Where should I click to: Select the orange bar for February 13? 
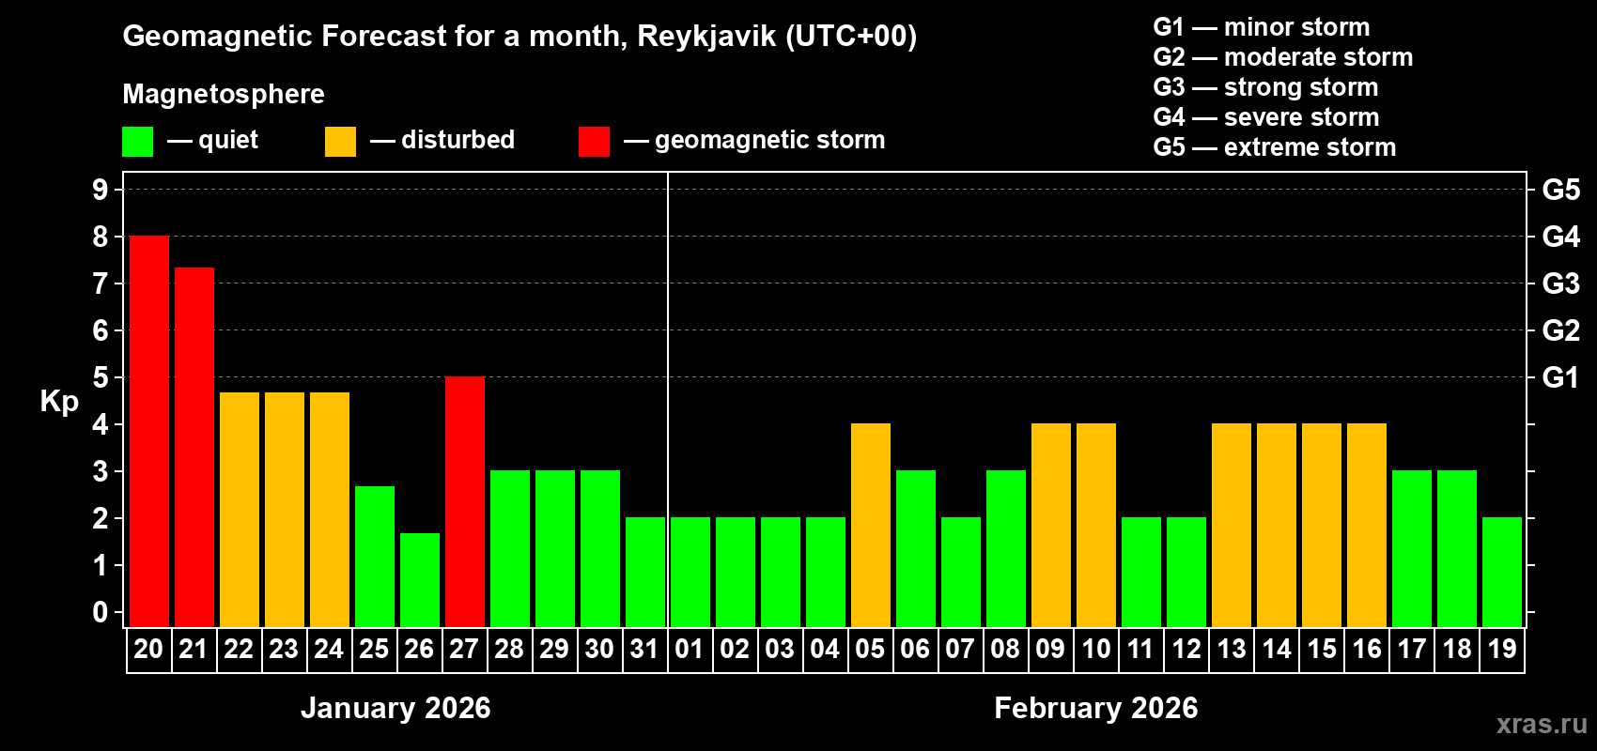pos(1232,525)
